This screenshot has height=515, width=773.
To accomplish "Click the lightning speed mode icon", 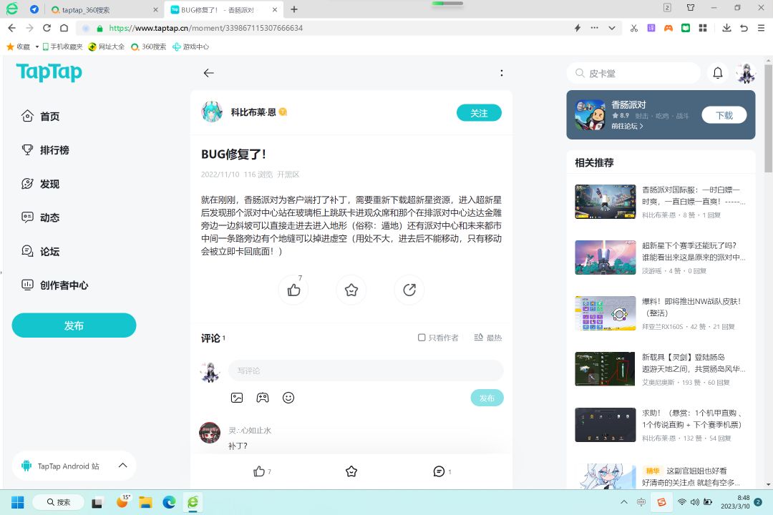I will [578, 28].
